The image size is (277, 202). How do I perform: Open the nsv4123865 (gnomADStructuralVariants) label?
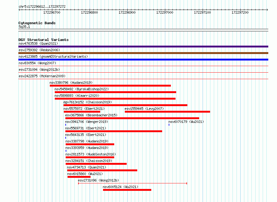click(x=53, y=56)
